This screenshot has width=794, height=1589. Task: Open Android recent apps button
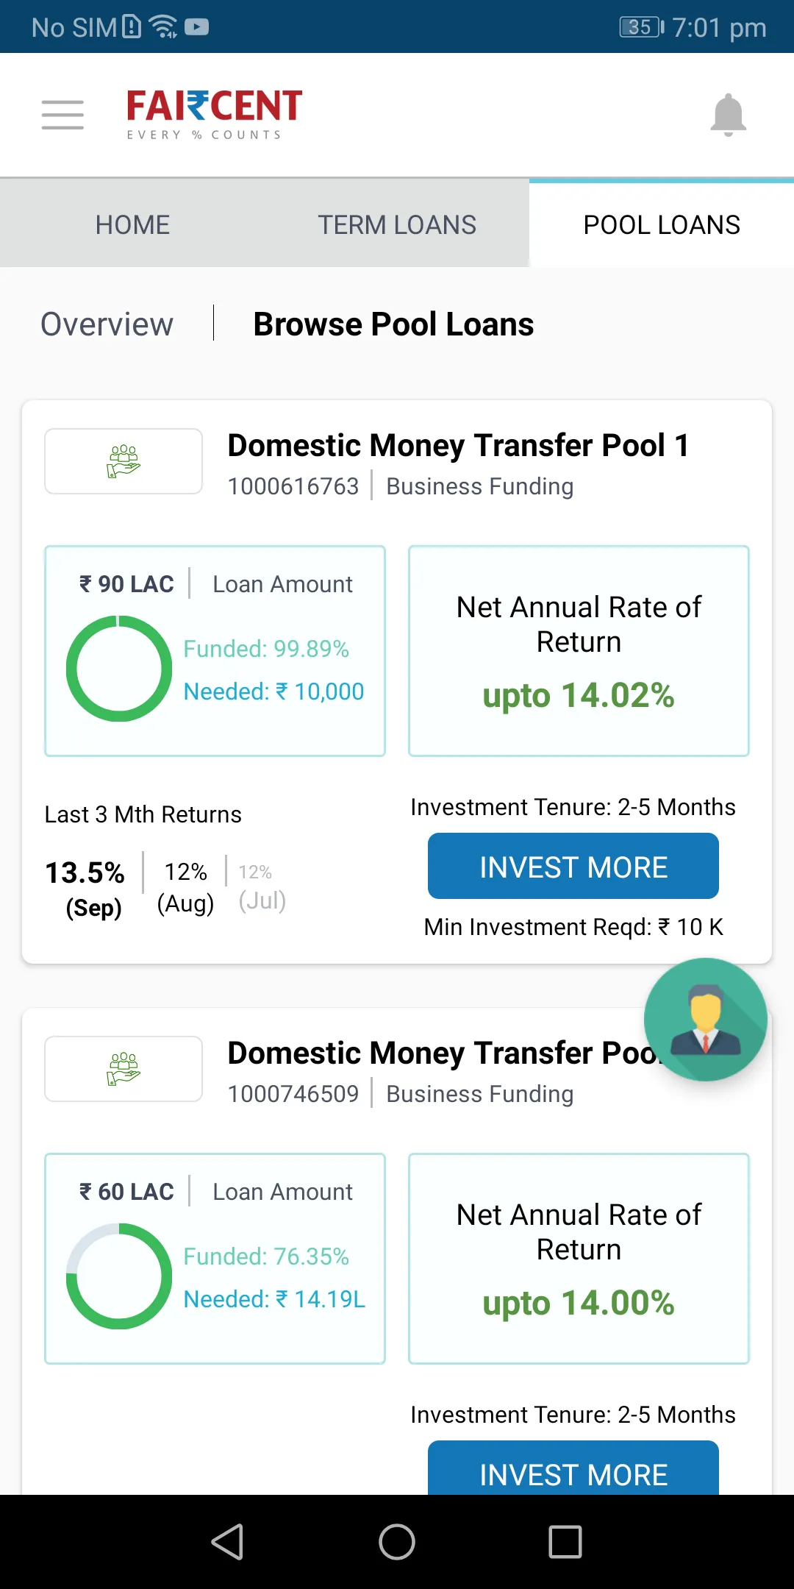click(565, 1542)
